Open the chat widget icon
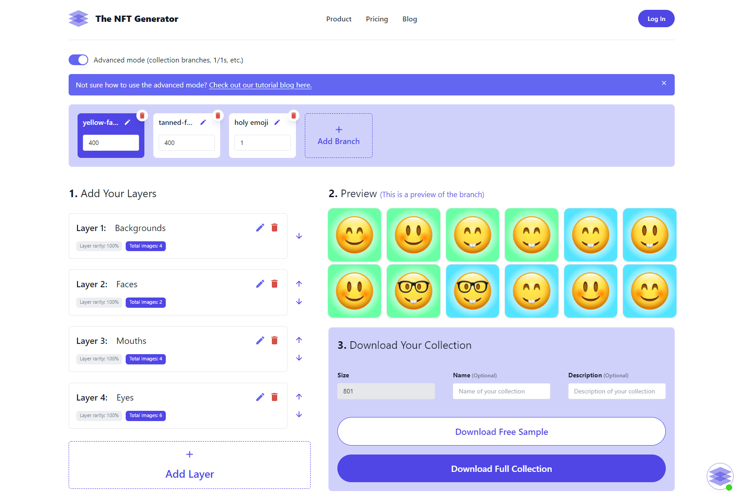This screenshot has height=496, width=742. [720, 476]
